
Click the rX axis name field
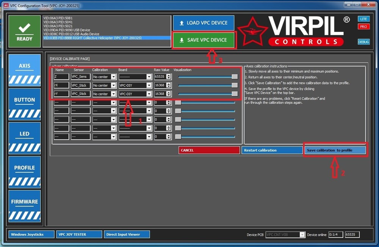pyautogui.click(x=61, y=85)
